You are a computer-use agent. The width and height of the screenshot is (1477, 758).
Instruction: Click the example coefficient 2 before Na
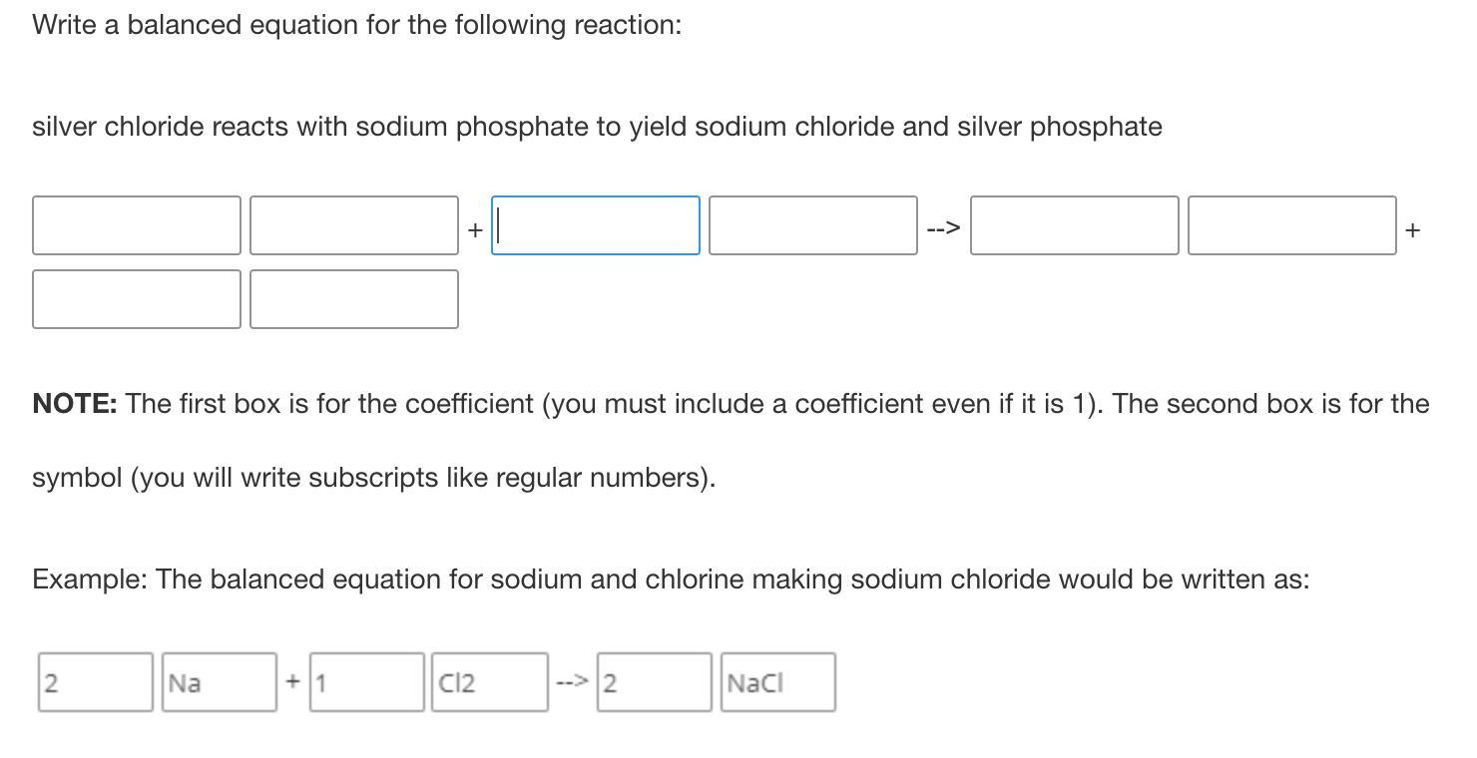[x=96, y=682]
